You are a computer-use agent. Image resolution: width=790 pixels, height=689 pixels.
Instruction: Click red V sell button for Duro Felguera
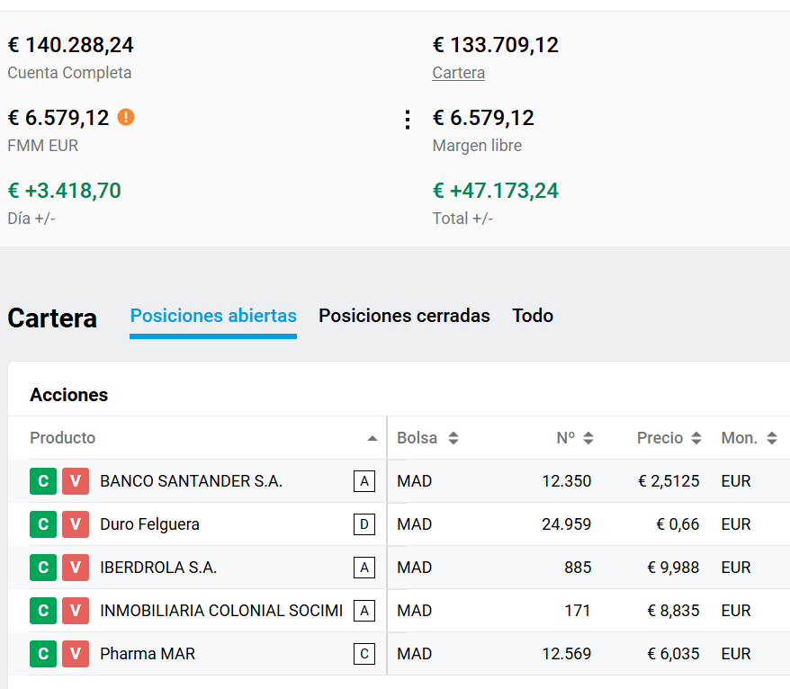click(x=76, y=524)
